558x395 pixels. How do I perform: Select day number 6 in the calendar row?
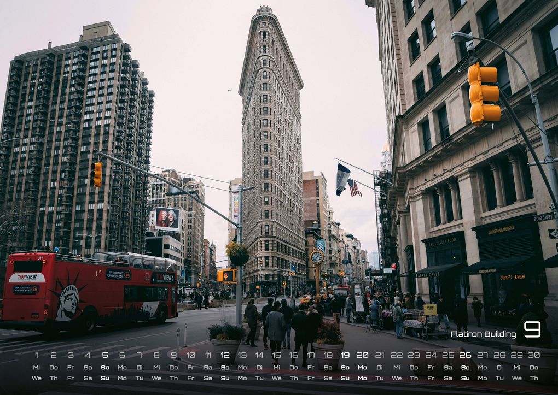[x=122, y=355]
